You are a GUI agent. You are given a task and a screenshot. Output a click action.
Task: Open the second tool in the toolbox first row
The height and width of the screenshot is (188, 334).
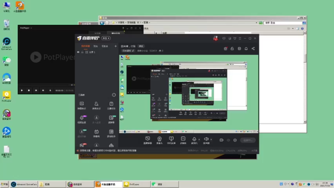point(96,105)
